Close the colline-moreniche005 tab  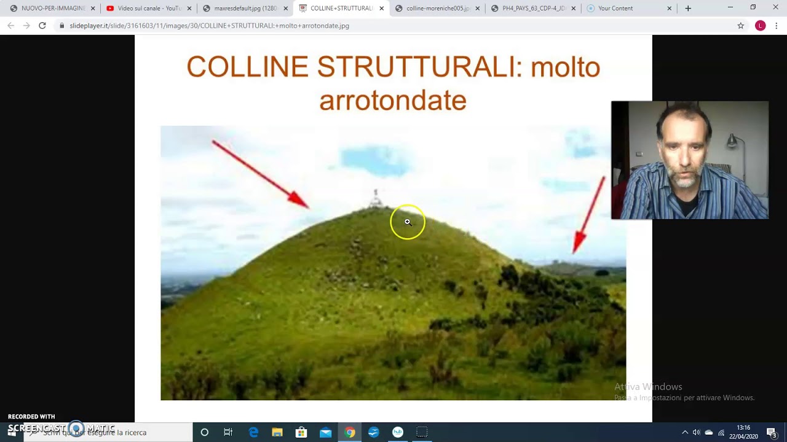point(478,9)
